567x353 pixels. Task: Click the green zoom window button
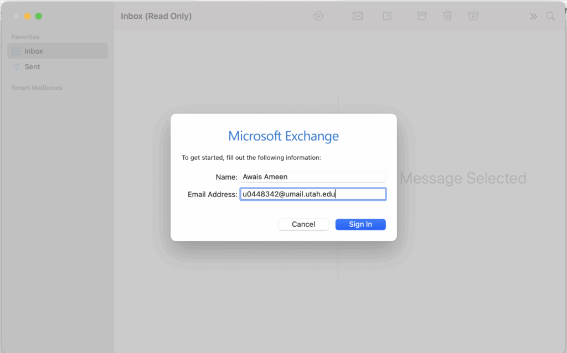(39, 16)
